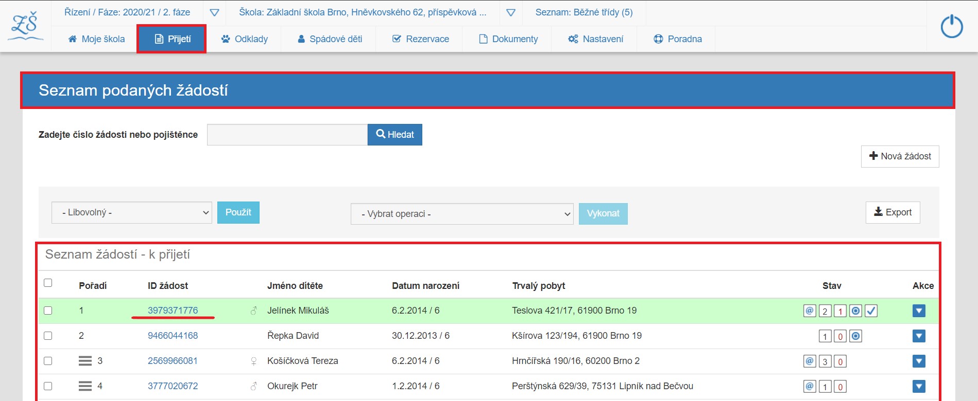978x401 pixels.
Task: Open application ID 3777020672
Action: coord(173,386)
